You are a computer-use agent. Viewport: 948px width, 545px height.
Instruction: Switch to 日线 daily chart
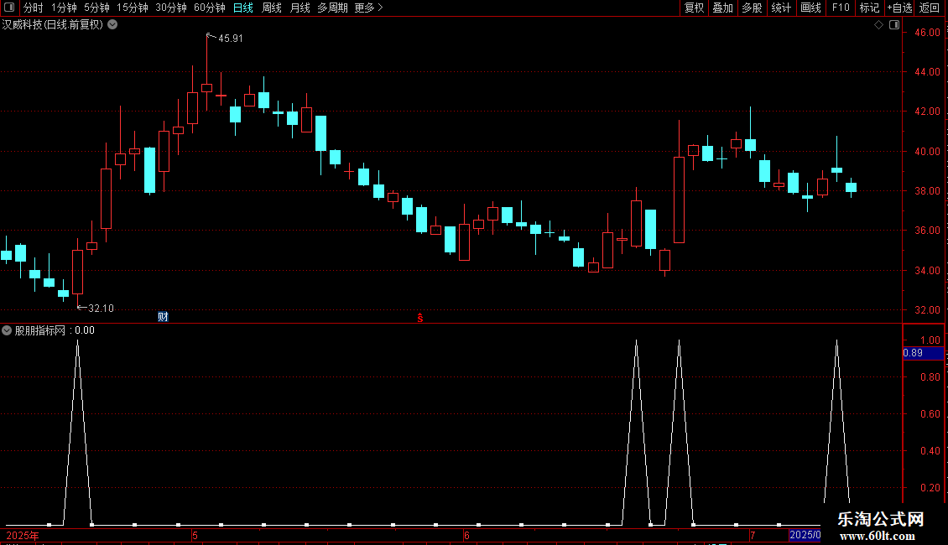(243, 8)
